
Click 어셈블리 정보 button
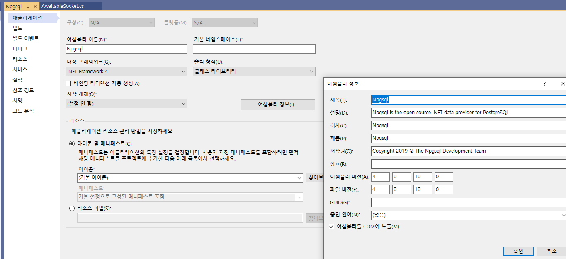[x=278, y=105]
